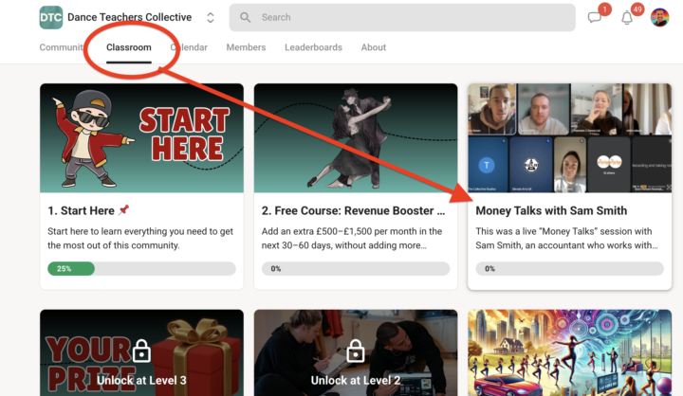Viewport: 683px width, 396px height.
Task: Open the chat messages icon
Action: click(x=595, y=17)
